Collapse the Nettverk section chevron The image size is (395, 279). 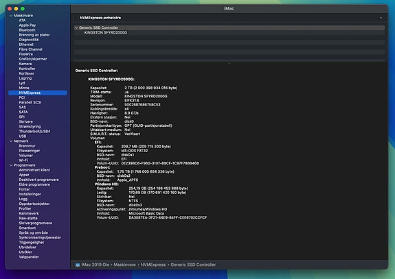click(x=11, y=141)
